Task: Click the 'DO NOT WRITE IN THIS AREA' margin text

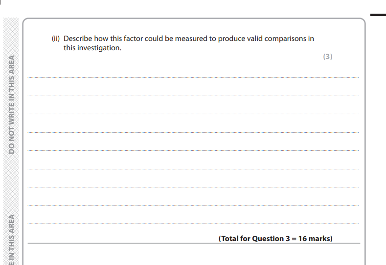Action: pos(11,104)
